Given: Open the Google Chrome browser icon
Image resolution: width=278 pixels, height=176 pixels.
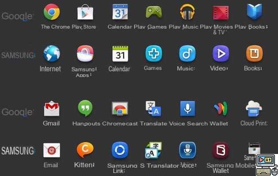Looking at the screenshot, I should 52,12.
